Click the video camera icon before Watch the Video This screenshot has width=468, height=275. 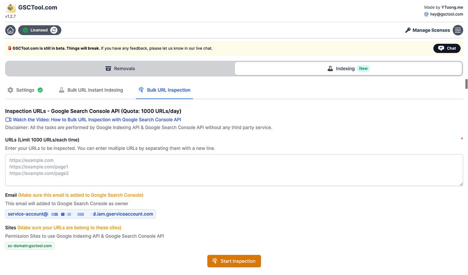[x=7, y=119]
